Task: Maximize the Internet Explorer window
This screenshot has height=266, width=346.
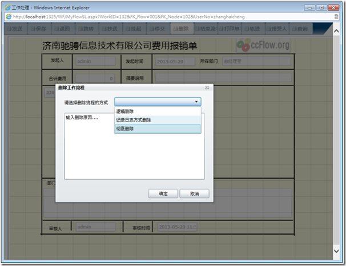Action: (x=321, y=8)
